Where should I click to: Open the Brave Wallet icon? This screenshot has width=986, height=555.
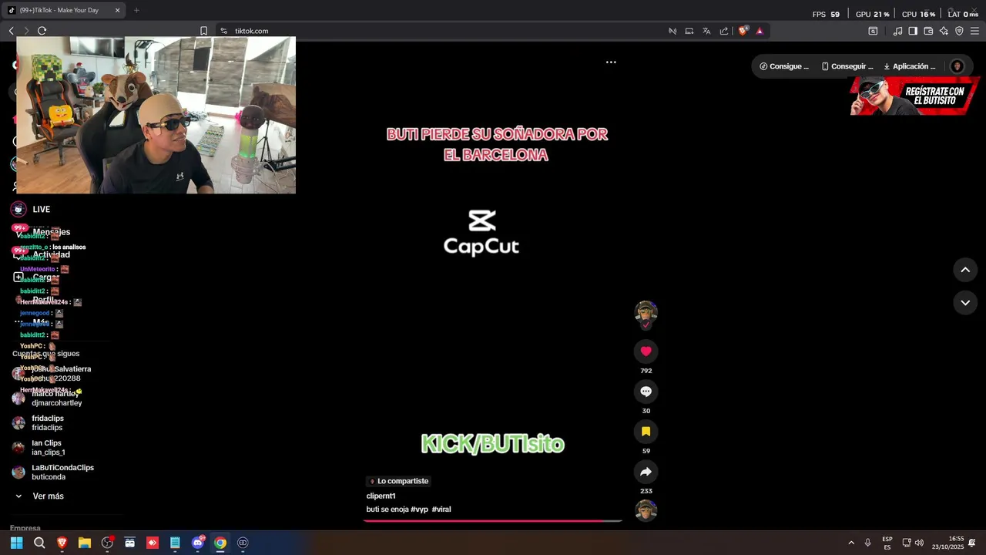[928, 31]
